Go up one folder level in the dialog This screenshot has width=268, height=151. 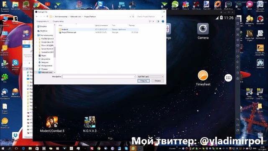pos(47,17)
